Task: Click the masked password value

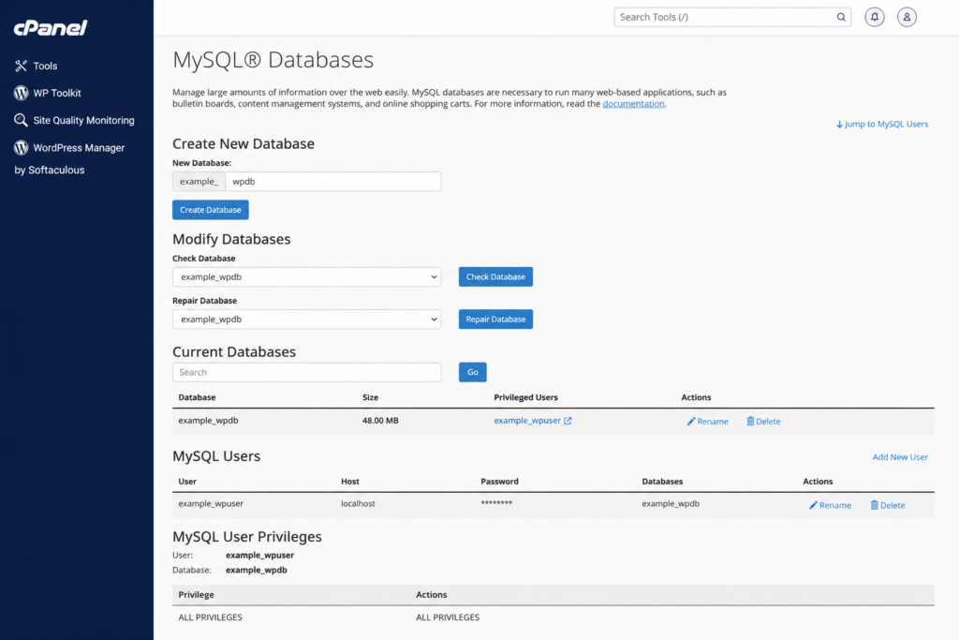Action: pos(496,503)
